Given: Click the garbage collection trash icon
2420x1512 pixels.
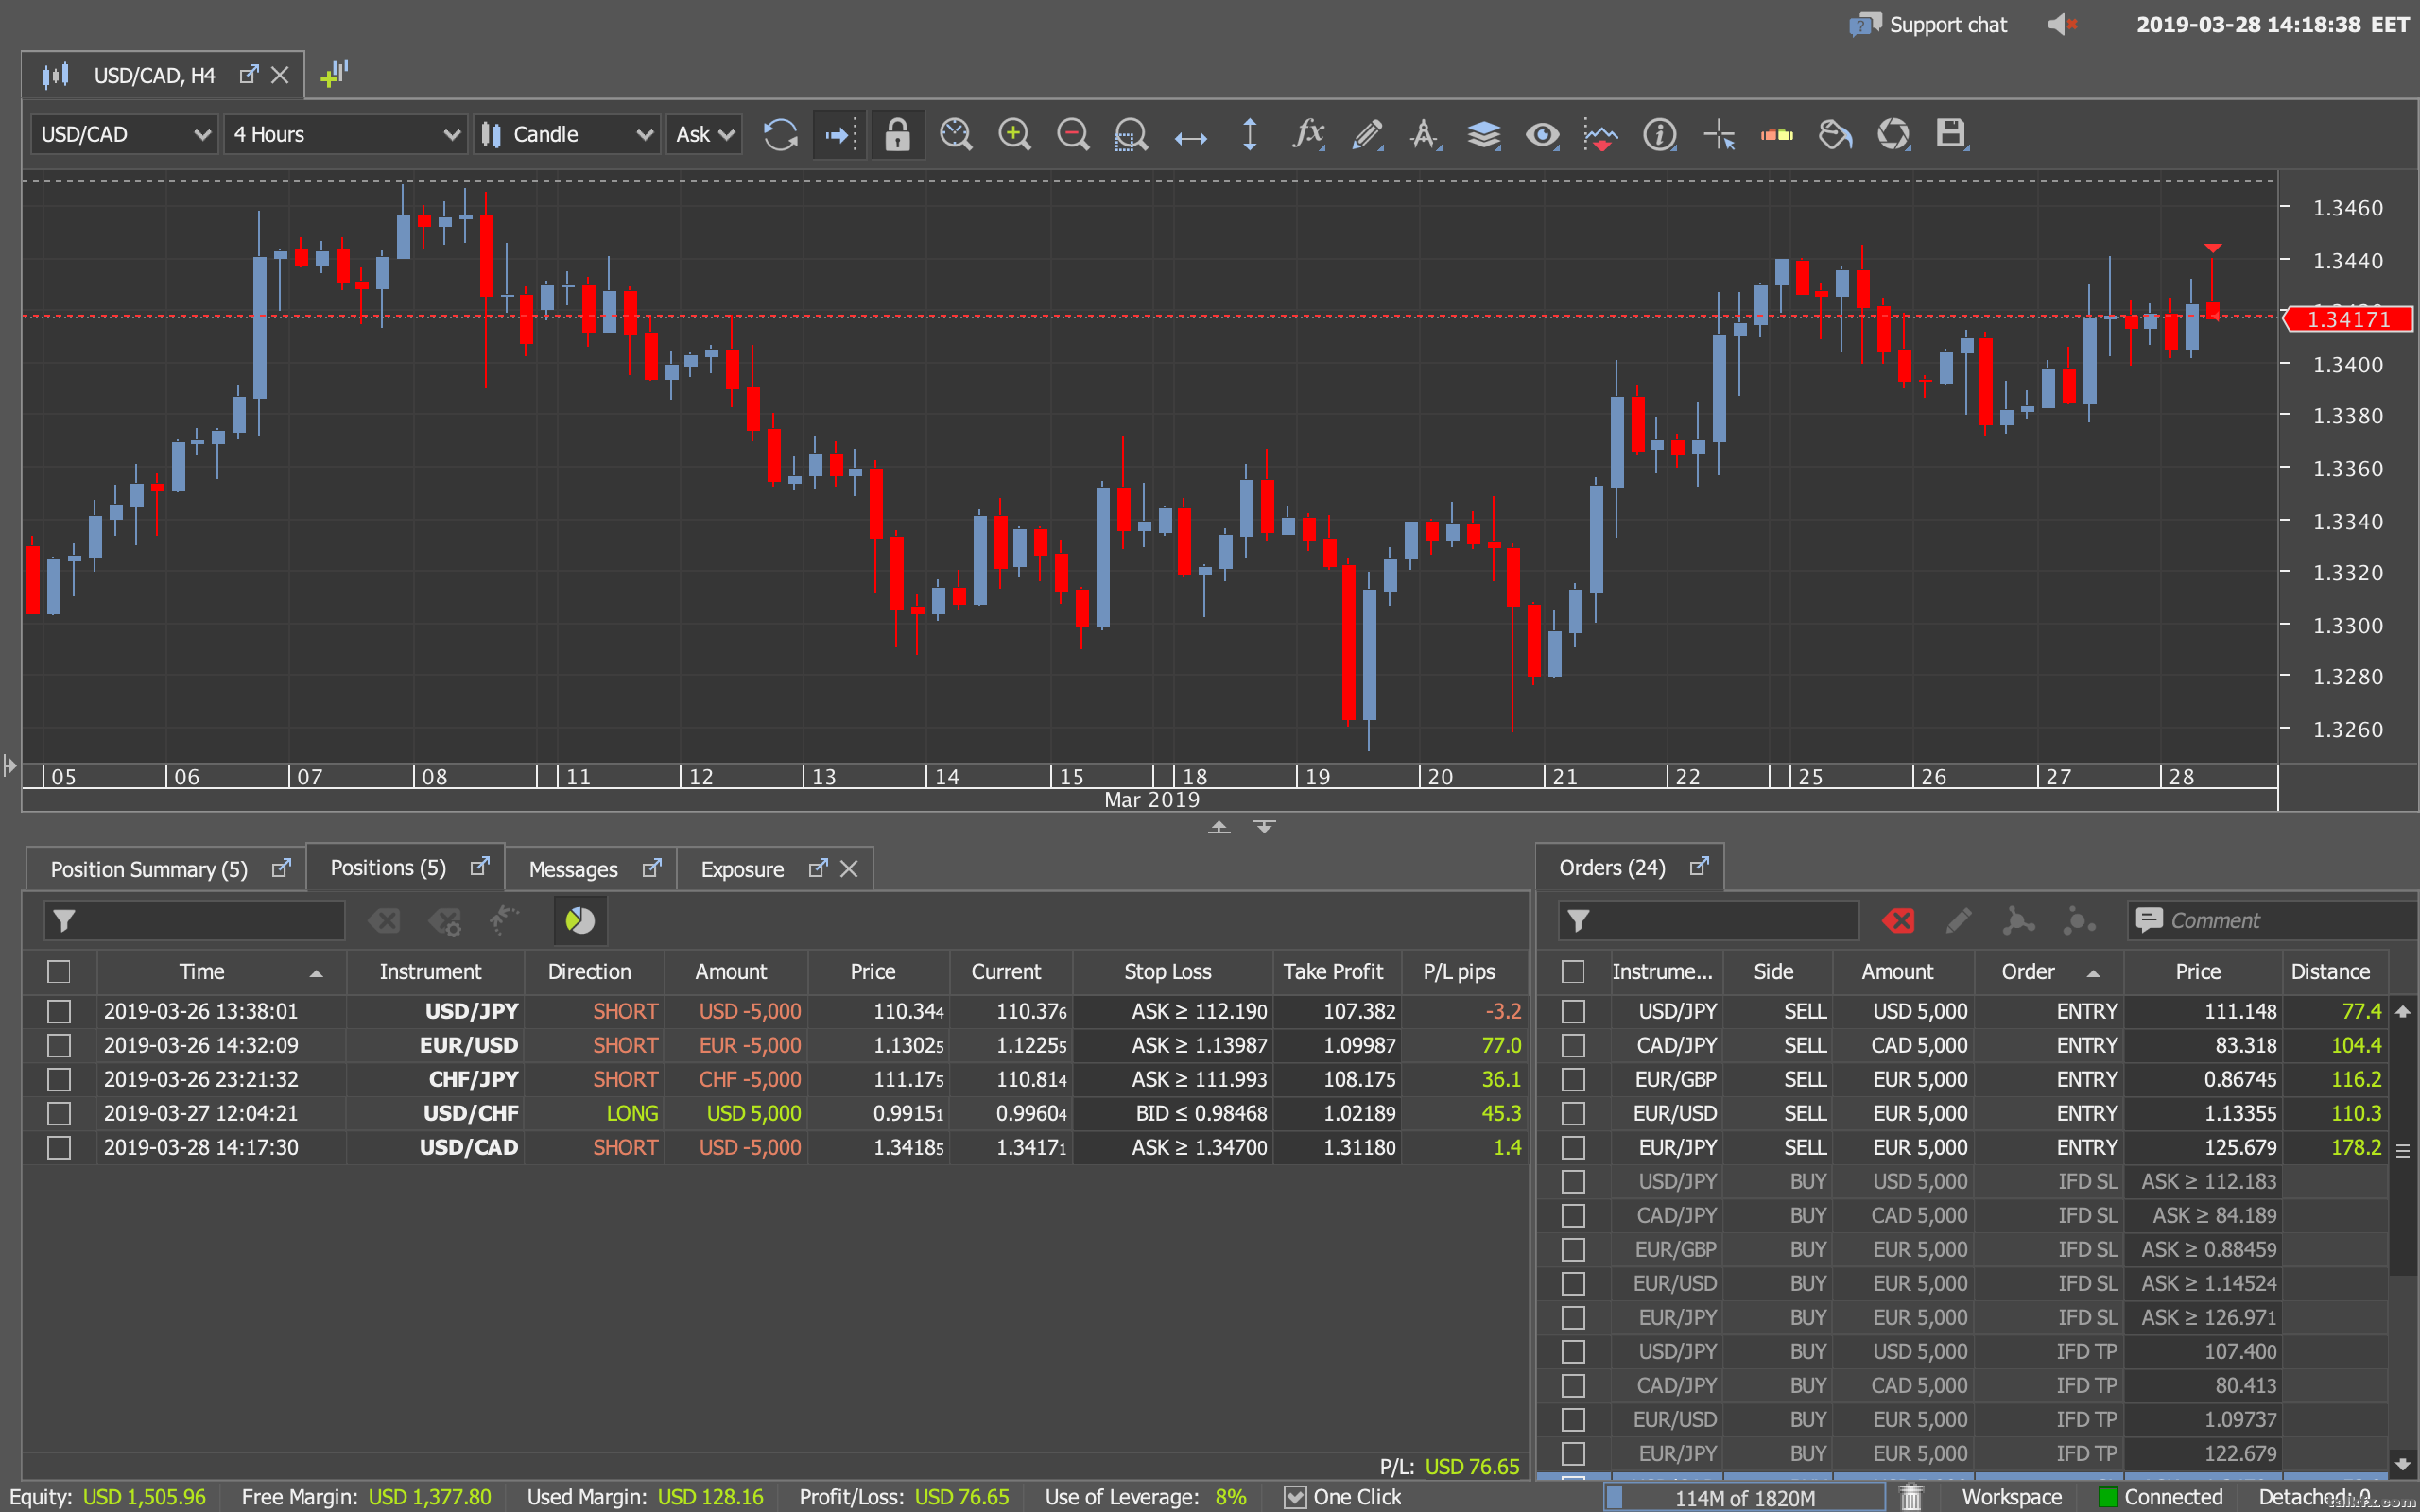Looking at the screenshot, I should [x=1910, y=1497].
